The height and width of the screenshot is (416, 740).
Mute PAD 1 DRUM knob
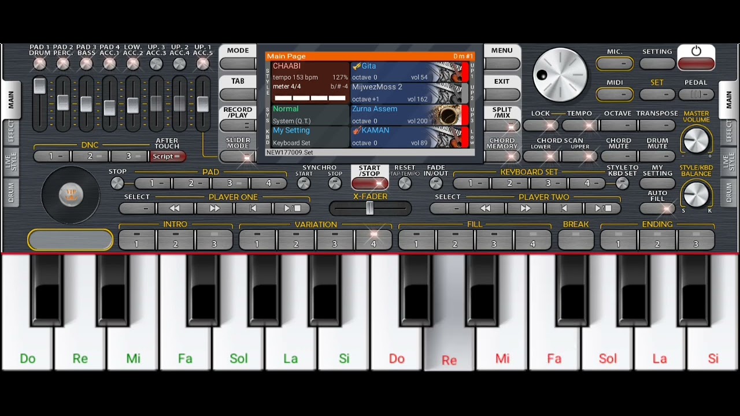coord(40,64)
